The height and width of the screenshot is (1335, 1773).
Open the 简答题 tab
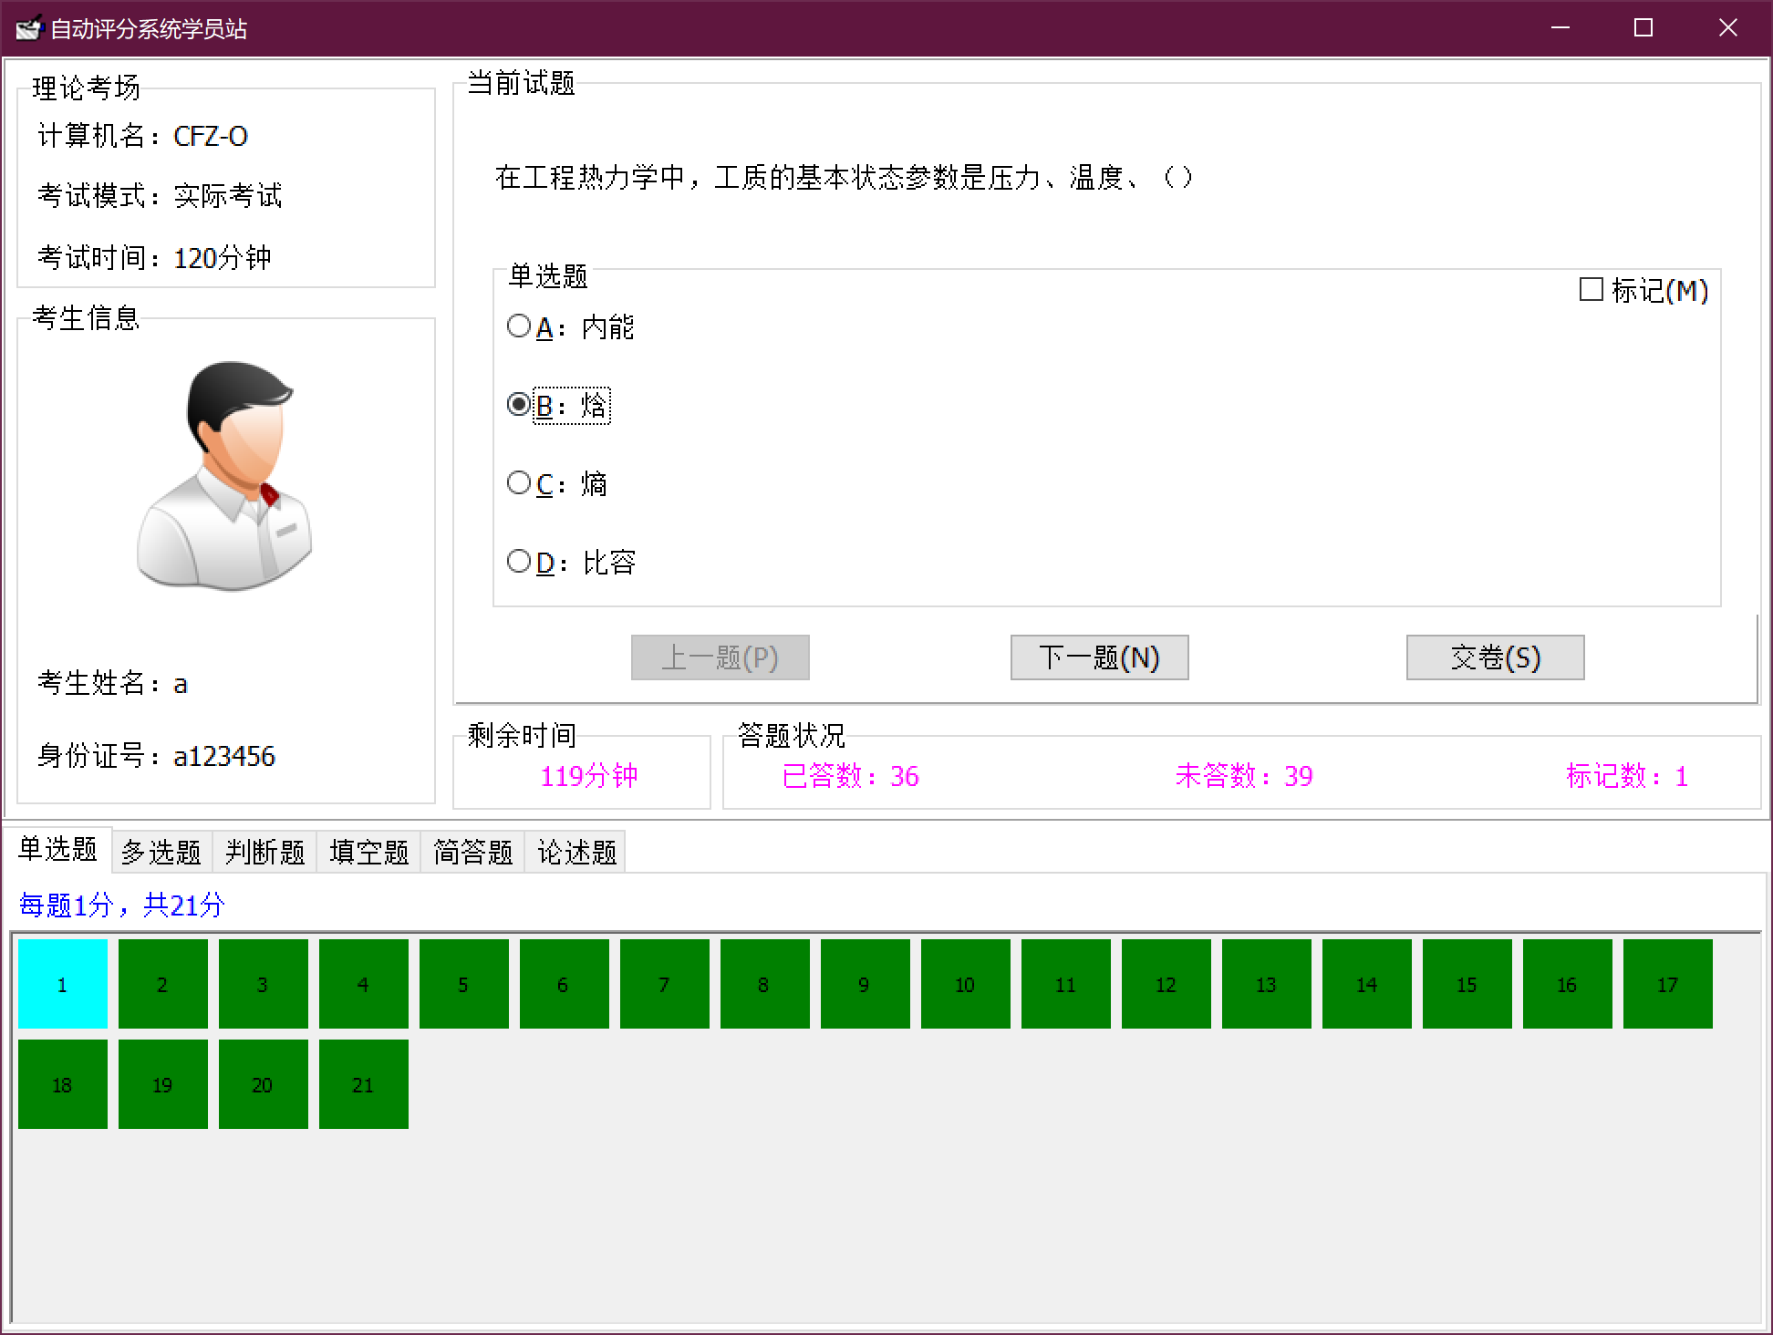pyautogui.click(x=472, y=853)
